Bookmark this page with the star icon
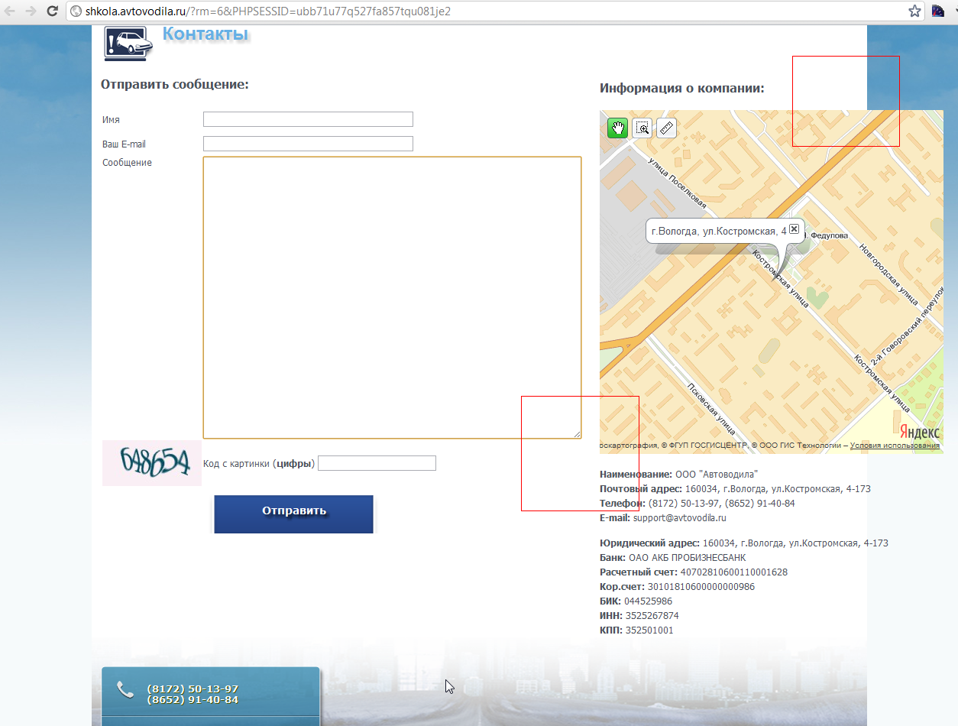 [914, 11]
